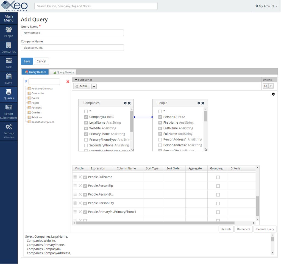Open the Companies section in the sidebar
This screenshot has width=281, height=264.
tap(9, 47)
